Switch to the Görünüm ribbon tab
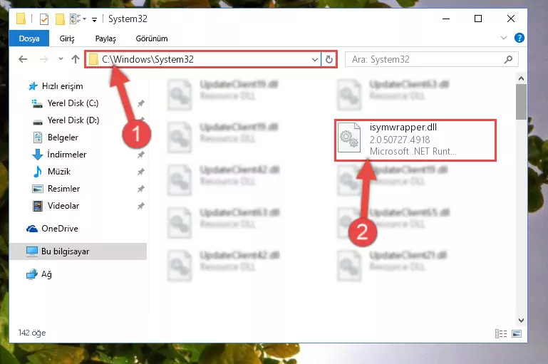This screenshot has width=548, height=364. coord(152,38)
